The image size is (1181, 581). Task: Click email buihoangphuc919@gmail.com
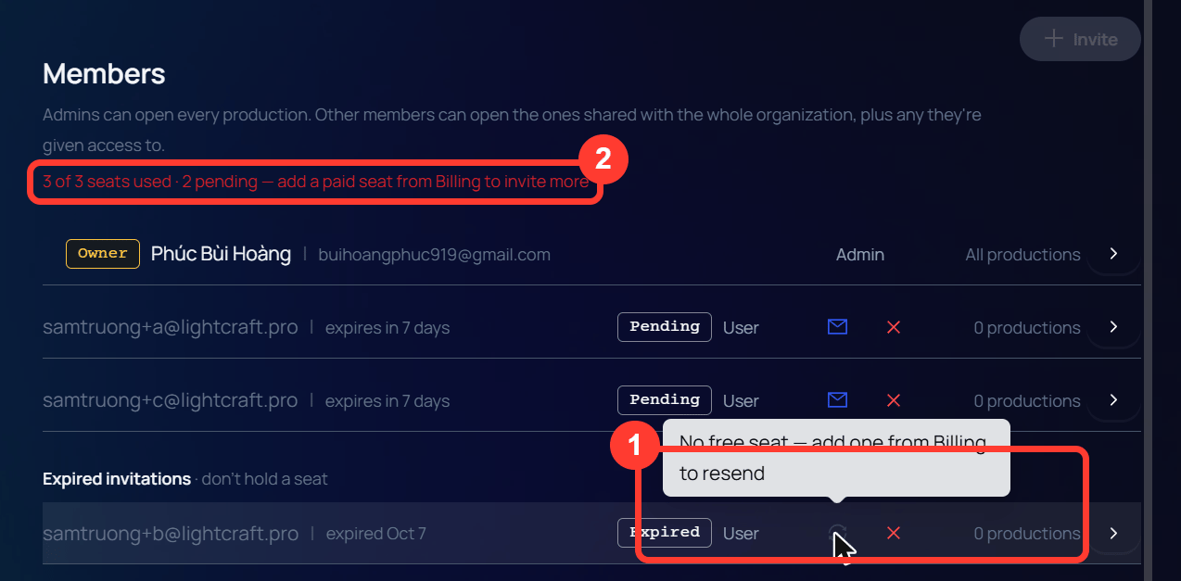(434, 255)
